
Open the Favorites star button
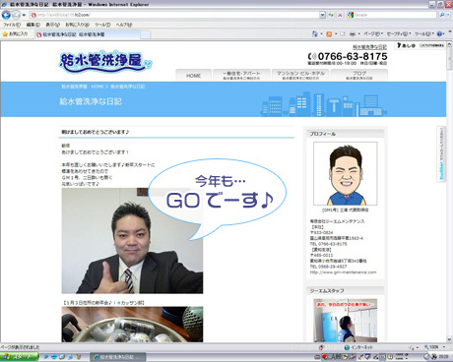16,33
